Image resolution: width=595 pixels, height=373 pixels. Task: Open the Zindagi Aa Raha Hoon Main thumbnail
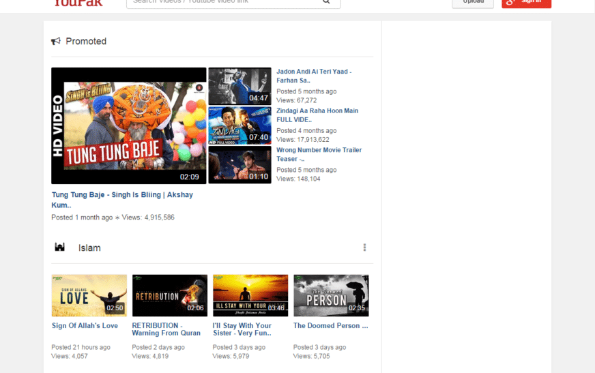tap(240, 125)
